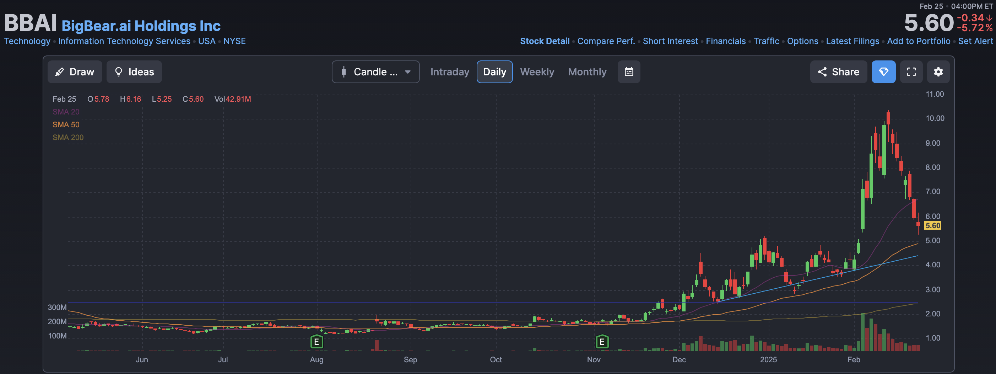Click the November earnings E marker
Viewport: 996px width, 374px height.
tap(602, 342)
